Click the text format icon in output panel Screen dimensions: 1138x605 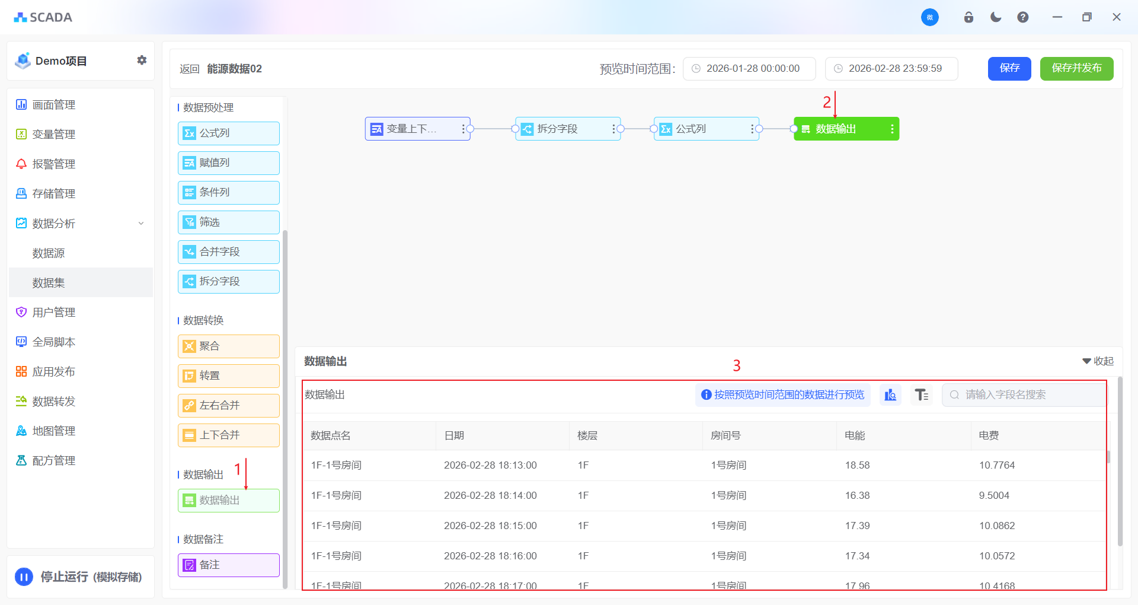click(921, 395)
